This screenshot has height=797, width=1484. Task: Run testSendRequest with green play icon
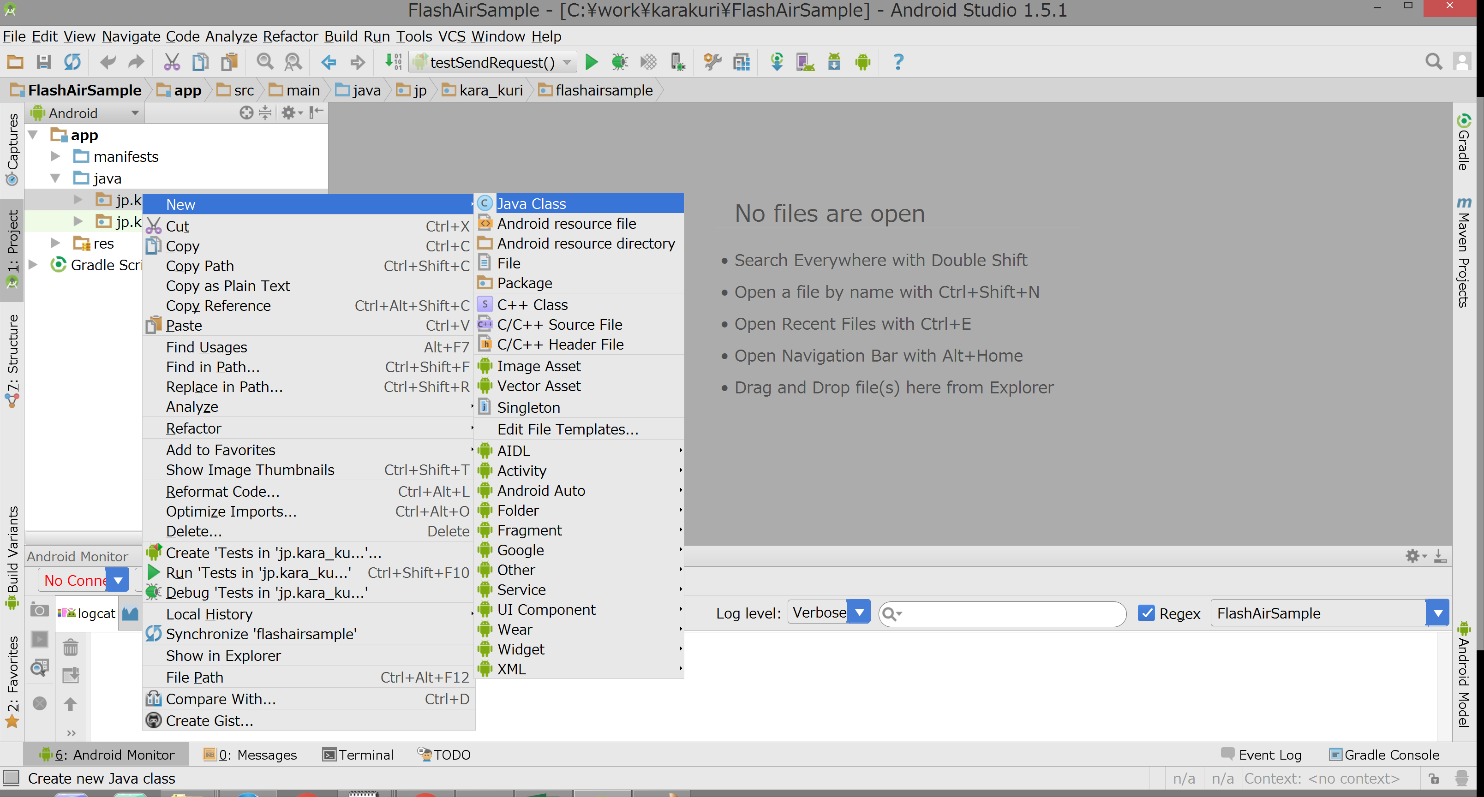(591, 62)
